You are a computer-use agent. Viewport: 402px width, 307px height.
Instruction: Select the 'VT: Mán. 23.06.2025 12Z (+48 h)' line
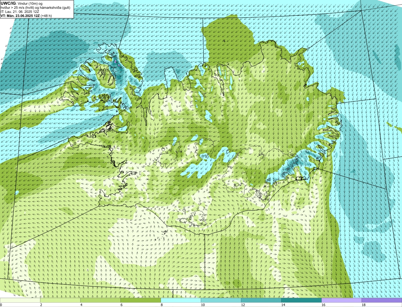(26, 15)
